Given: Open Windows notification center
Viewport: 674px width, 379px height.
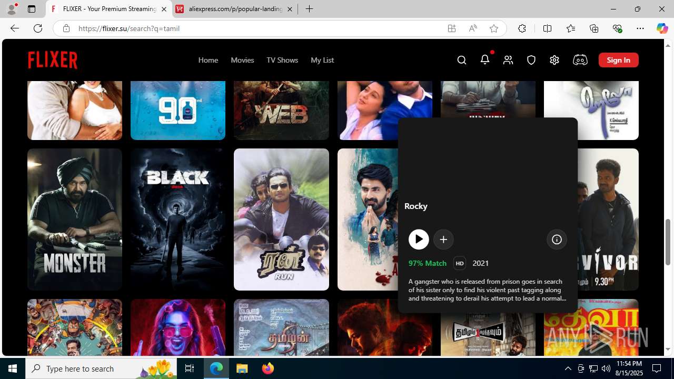Looking at the screenshot, I should 657,368.
